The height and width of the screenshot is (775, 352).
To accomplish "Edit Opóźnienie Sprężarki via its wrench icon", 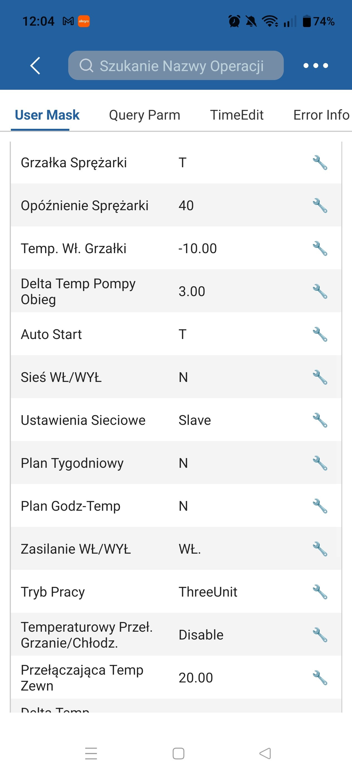I will pos(320,206).
